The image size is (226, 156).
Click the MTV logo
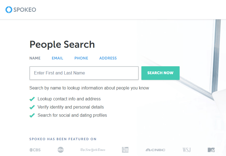click(211, 150)
